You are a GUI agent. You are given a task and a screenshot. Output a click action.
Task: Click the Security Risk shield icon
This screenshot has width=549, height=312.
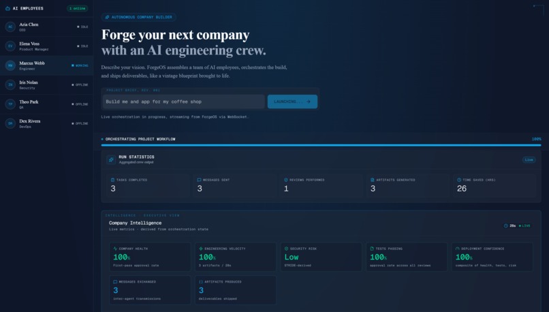[x=286, y=249]
